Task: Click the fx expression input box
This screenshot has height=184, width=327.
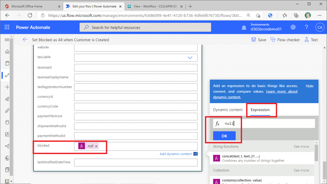Action: point(264,124)
